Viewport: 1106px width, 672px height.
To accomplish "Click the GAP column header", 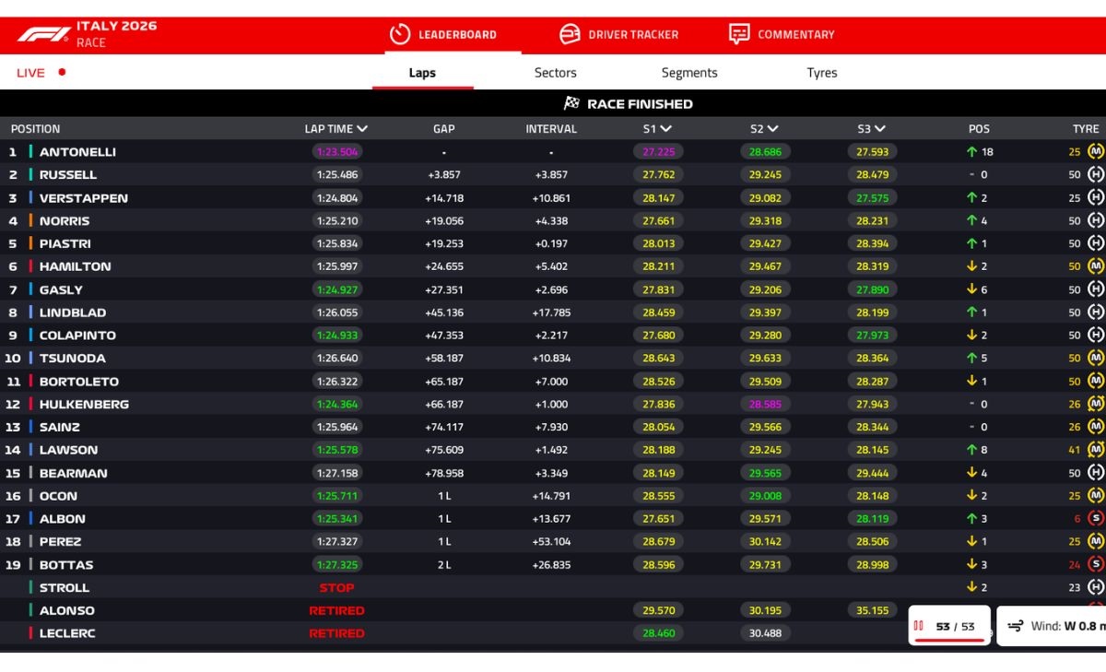I will pos(444,129).
